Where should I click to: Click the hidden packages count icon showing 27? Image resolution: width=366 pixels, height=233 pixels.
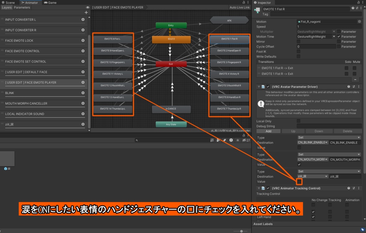coord(246,140)
